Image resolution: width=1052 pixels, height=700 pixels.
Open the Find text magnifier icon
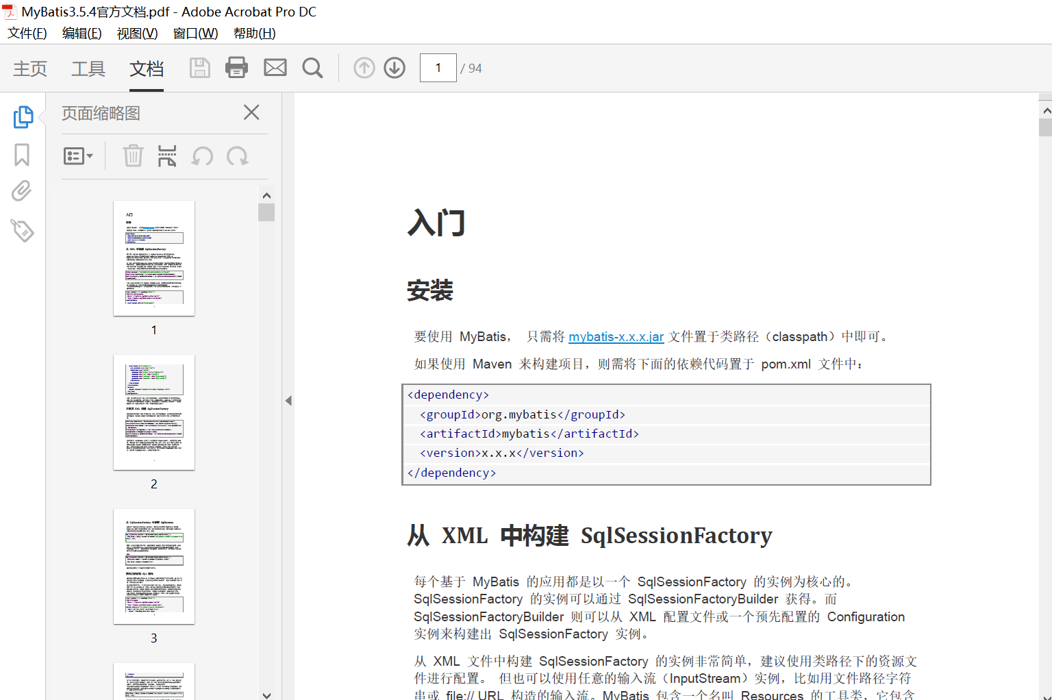pyautogui.click(x=312, y=68)
